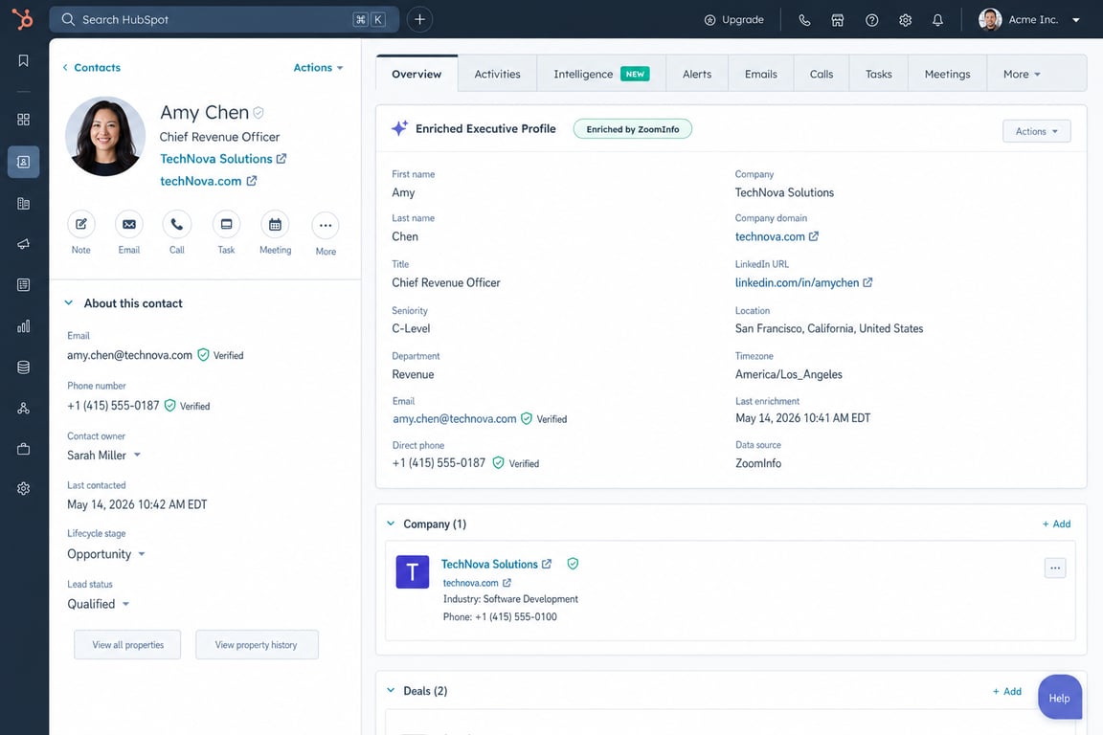Image resolution: width=1103 pixels, height=735 pixels.
Task: Change Contact owner Sarah Miller dropdown
Action: pos(103,455)
